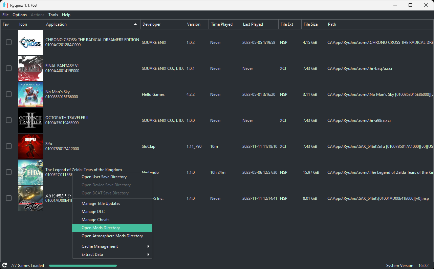This screenshot has width=434, height=269.
Task: Click the 'Hello Games' developer cell
Action: pos(153,95)
